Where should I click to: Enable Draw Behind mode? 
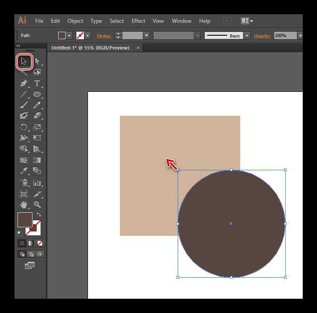[x=31, y=254]
